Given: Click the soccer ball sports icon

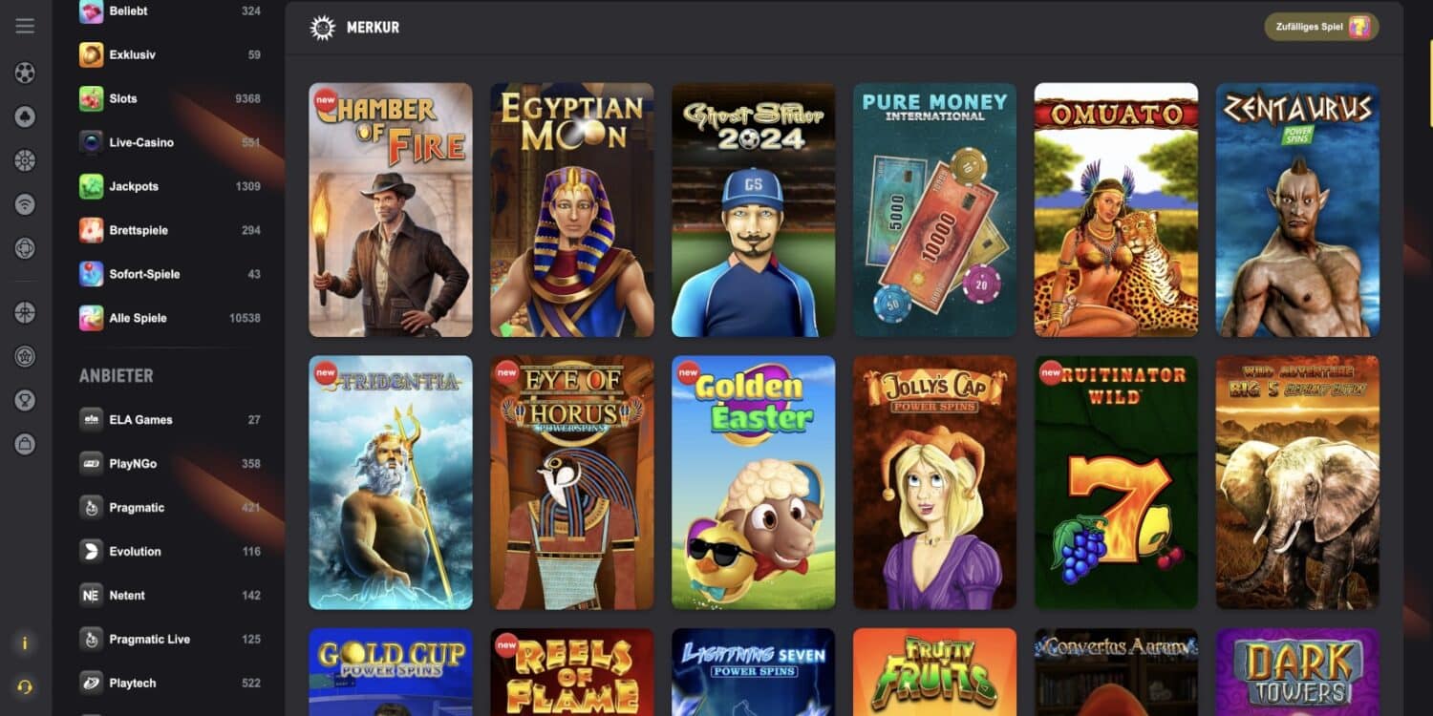Looking at the screenshot, I should tap(25, 73).
